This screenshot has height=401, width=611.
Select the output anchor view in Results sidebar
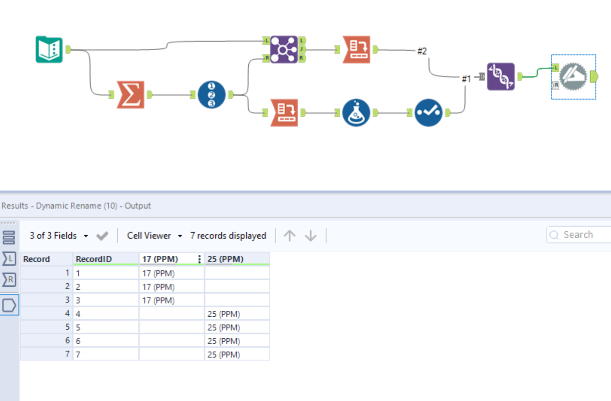pyautogui.click(x=9, y=305)
